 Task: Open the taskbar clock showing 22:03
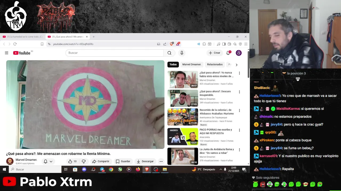[233, 169]
